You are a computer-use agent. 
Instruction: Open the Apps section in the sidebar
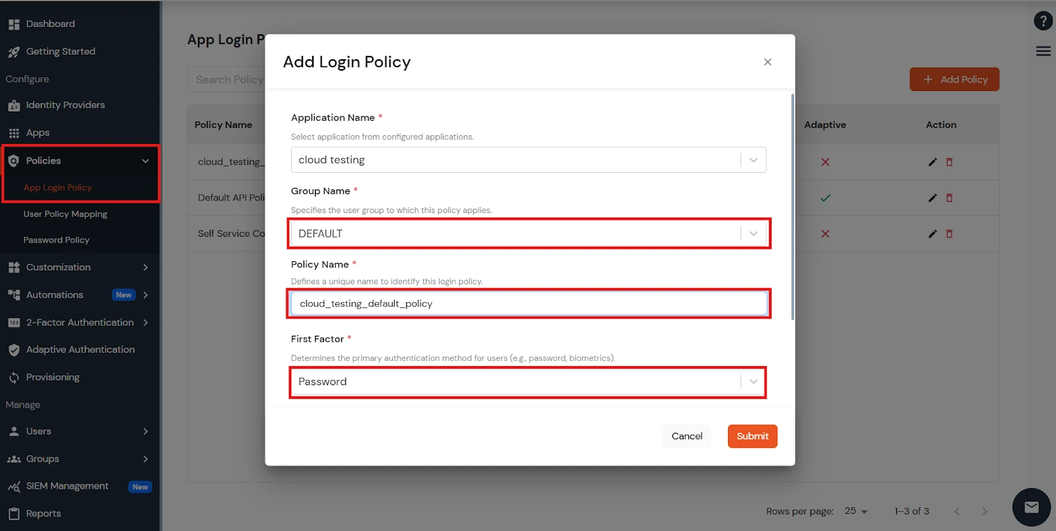[37, 133]
